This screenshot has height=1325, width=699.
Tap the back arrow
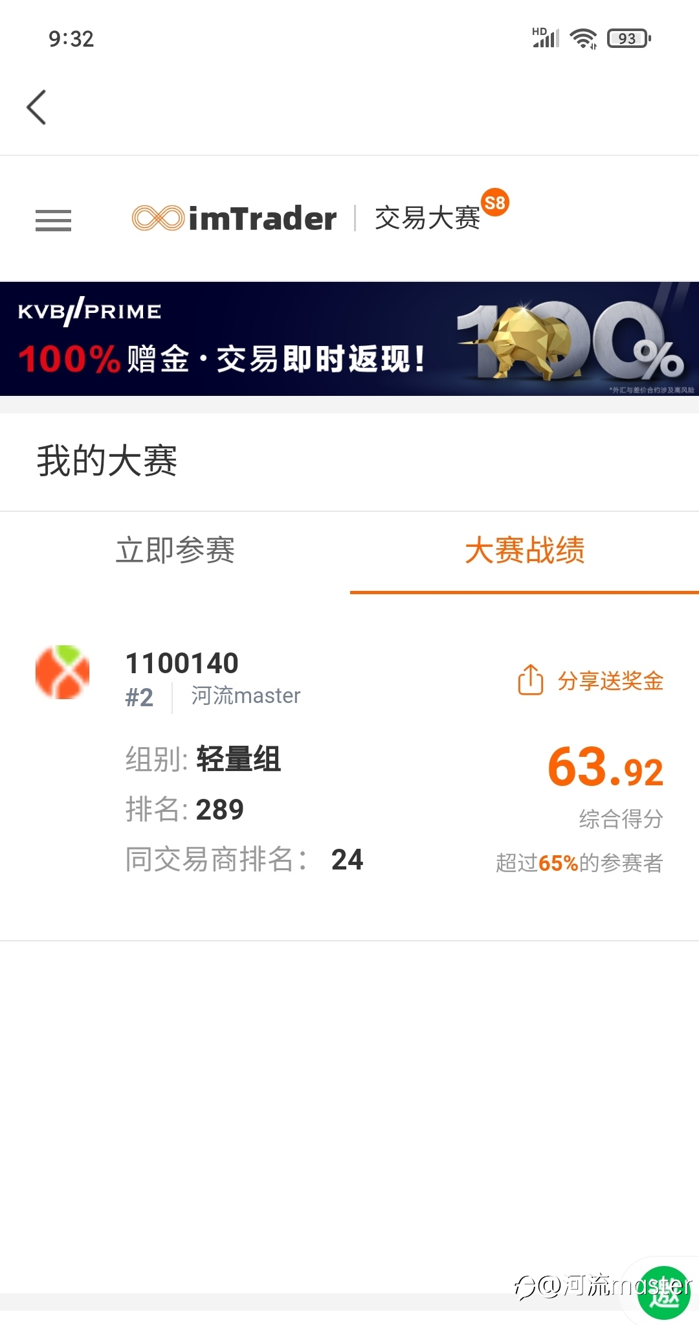tap(36, 107)
